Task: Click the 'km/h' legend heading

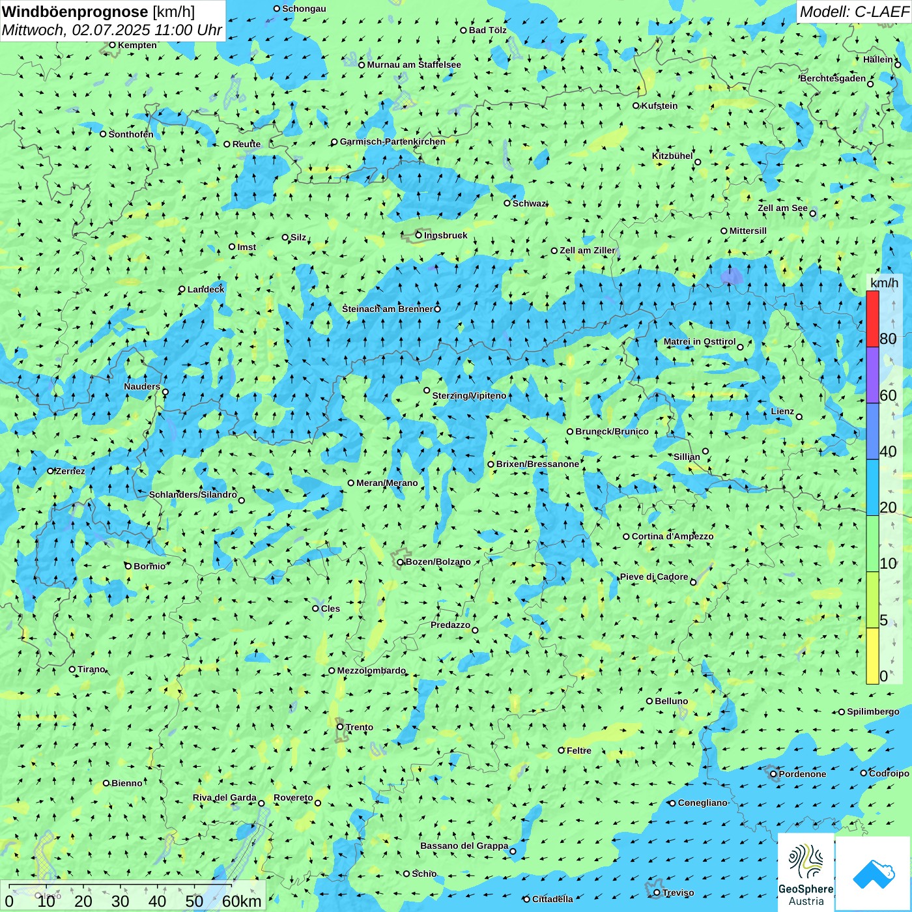Action: (884, 283)
